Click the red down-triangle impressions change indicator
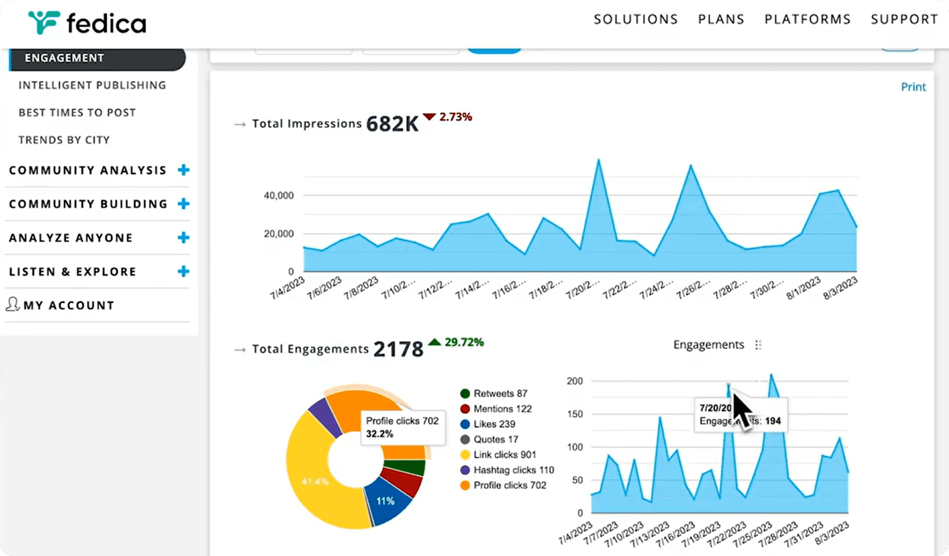Image resolution: width=949 pixels, height=556 pixels. coord(429,117)
